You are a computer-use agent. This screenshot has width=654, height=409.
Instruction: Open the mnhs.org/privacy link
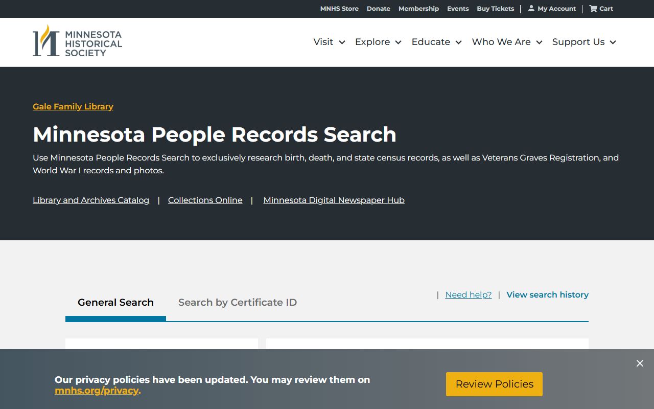pyautogui.click(x=97, y=391)
